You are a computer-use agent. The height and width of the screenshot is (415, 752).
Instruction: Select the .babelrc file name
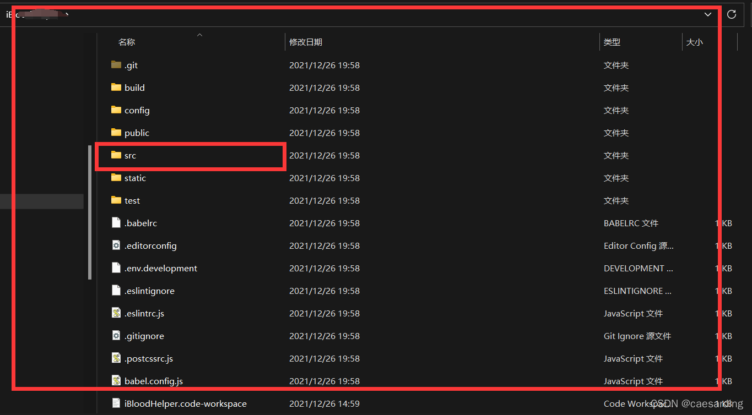click(x=140, y=223)
